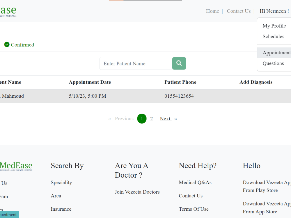
Task: Open the footer Contact Us link
Action: (191, 196)
